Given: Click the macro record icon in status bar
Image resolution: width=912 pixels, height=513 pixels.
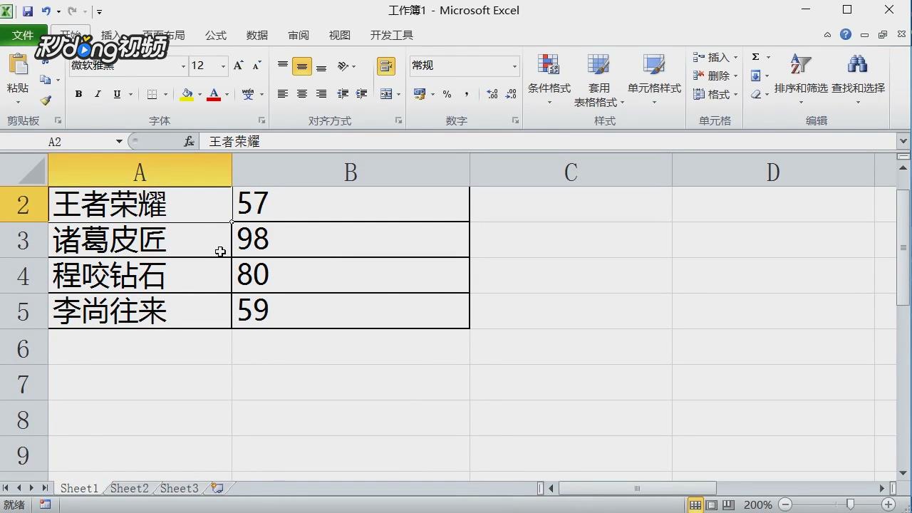Looking at the screenshot, I should click(x=45, y=504).
